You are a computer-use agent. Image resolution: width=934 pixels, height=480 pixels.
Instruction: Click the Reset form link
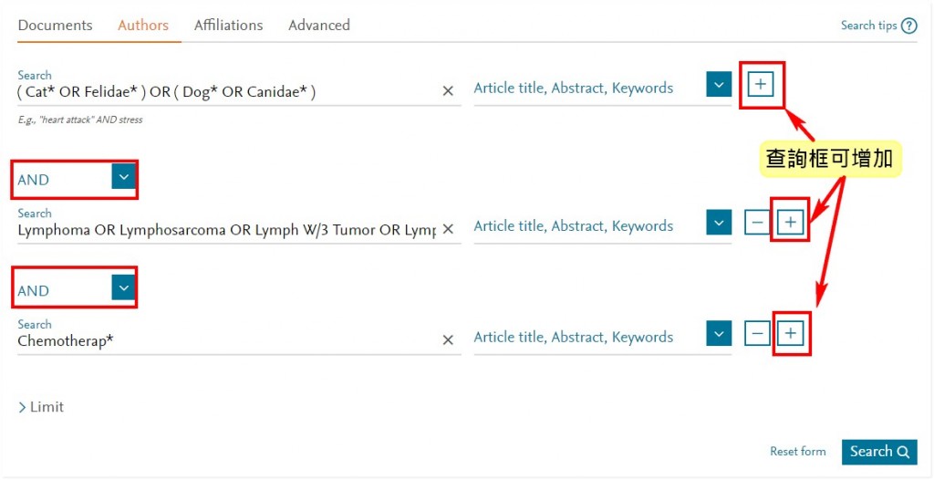[797, 452]
